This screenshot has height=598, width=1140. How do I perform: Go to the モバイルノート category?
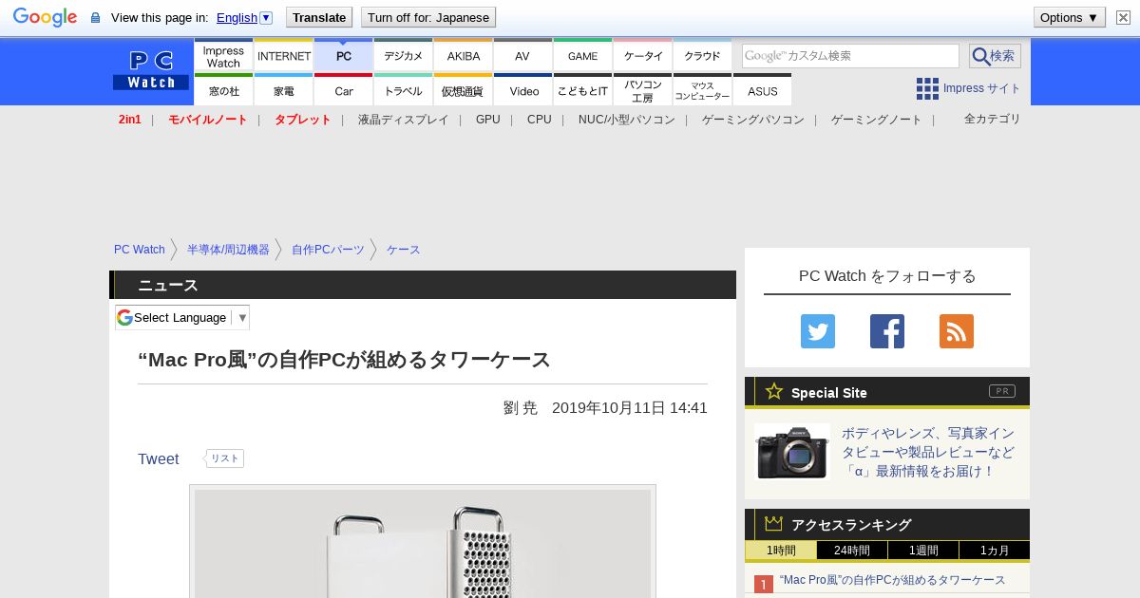[208, 120]
